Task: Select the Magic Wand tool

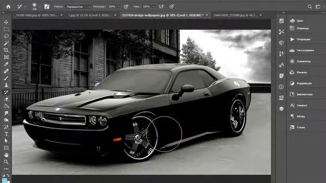Action: (6, 43)
